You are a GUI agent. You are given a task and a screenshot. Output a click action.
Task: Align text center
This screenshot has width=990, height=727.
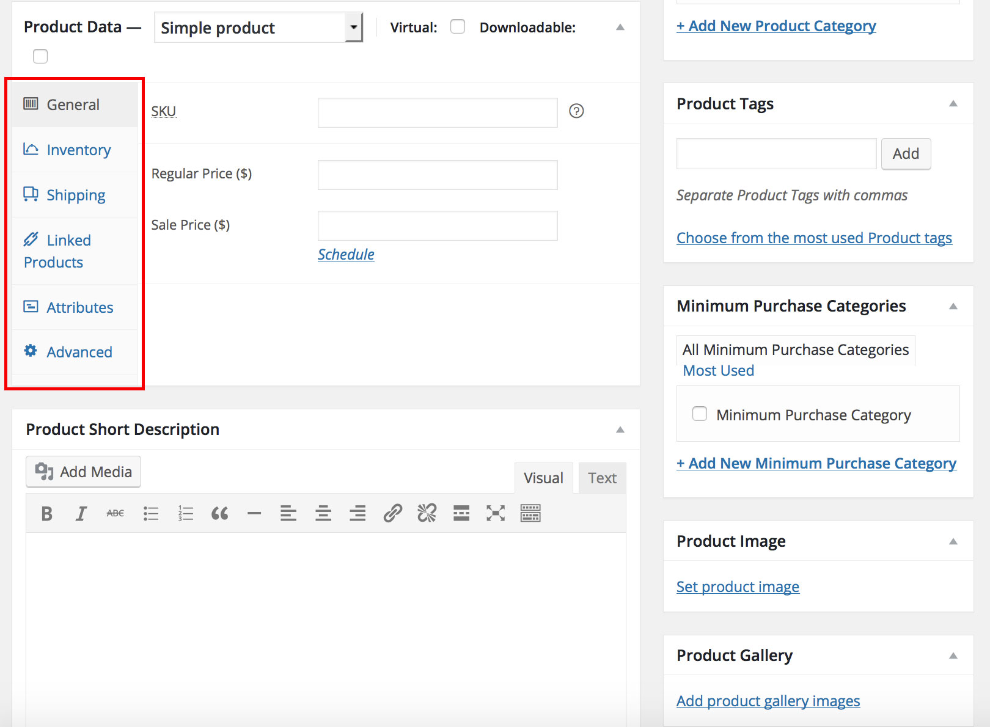coord(323,514)
